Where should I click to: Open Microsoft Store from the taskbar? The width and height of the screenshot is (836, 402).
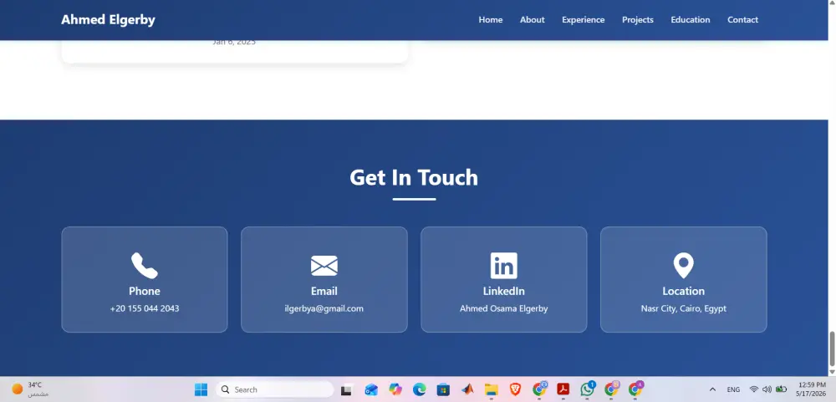443,389
